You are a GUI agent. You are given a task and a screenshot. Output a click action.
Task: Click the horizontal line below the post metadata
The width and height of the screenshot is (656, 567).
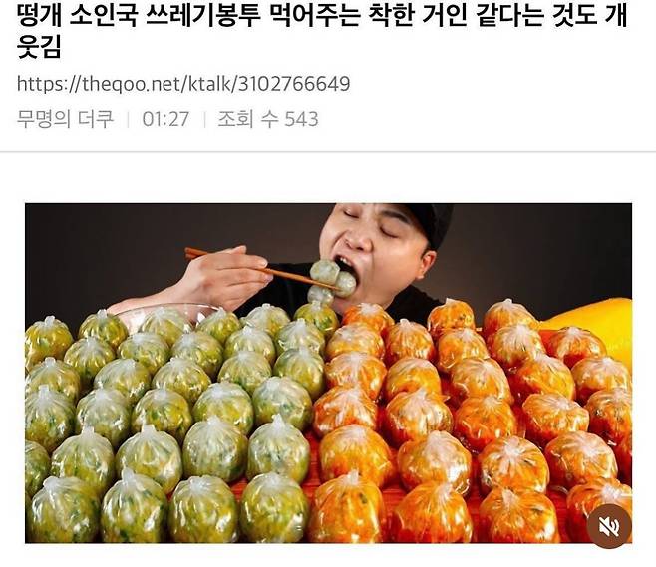coord(328,151)
